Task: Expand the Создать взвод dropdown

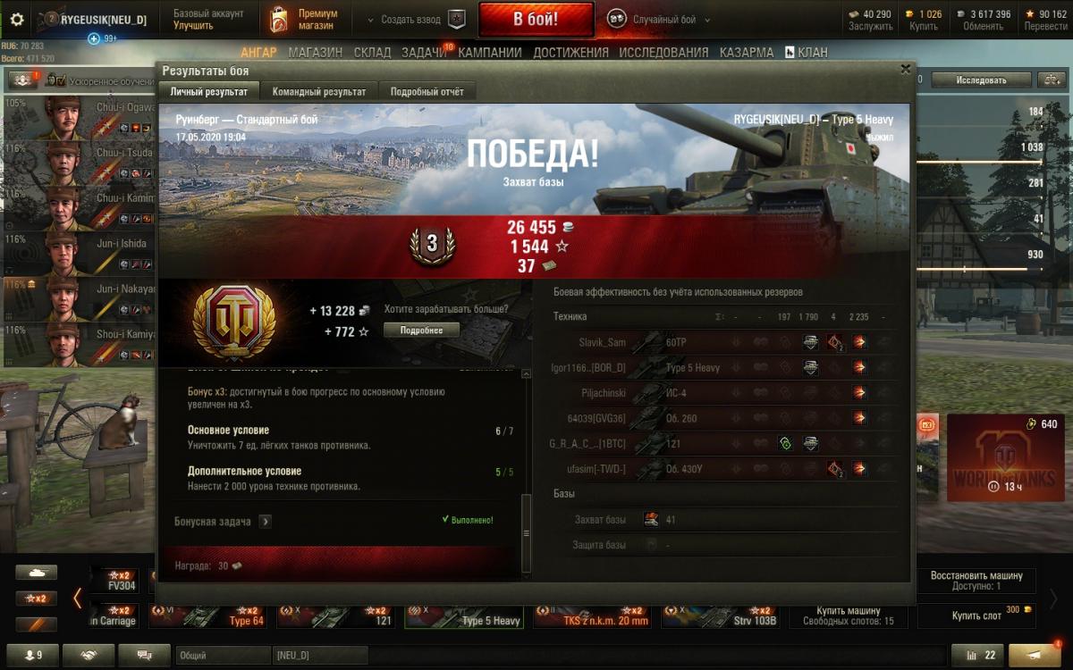Action: (402, 19)
